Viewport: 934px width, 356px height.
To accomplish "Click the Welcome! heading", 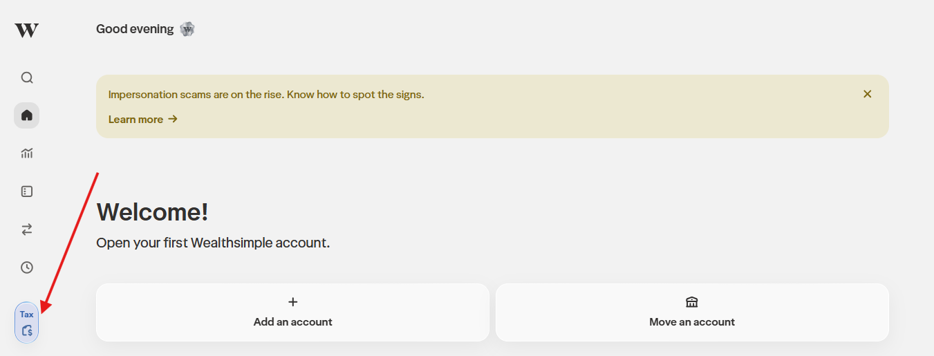I will tap(152, 212).
